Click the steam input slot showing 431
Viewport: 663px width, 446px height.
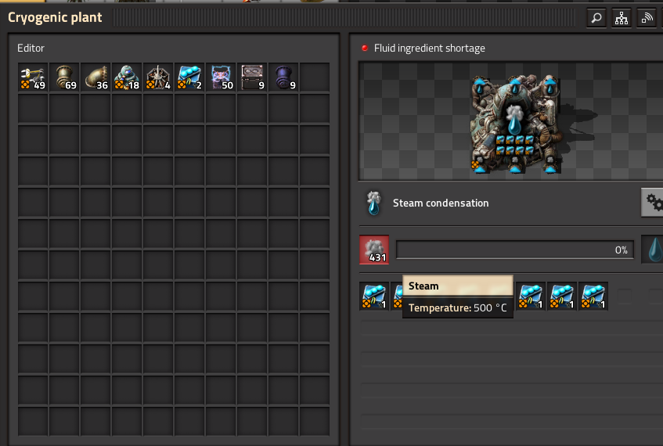click(374, 250)
